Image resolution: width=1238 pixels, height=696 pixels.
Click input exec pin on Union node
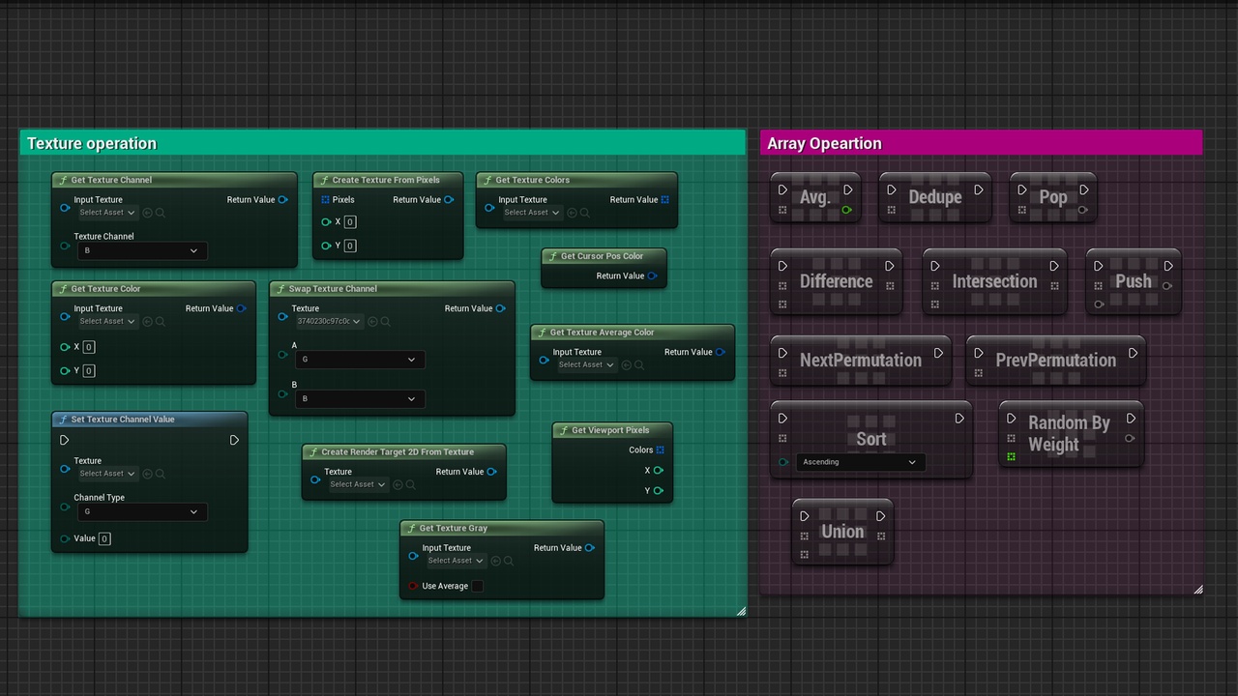(x=804, y=516)
